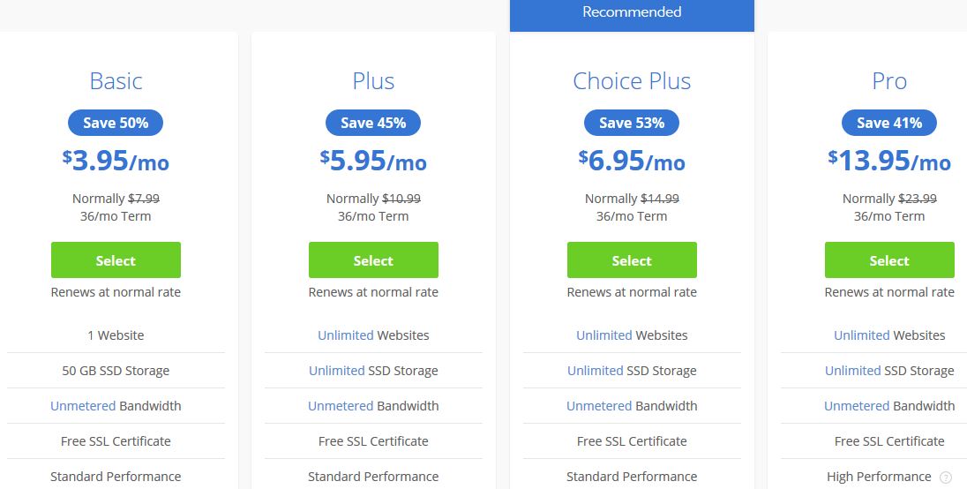Select the Plus hosting plan
The width and height of the screenshot is (967, 489).
click(373, 260)
